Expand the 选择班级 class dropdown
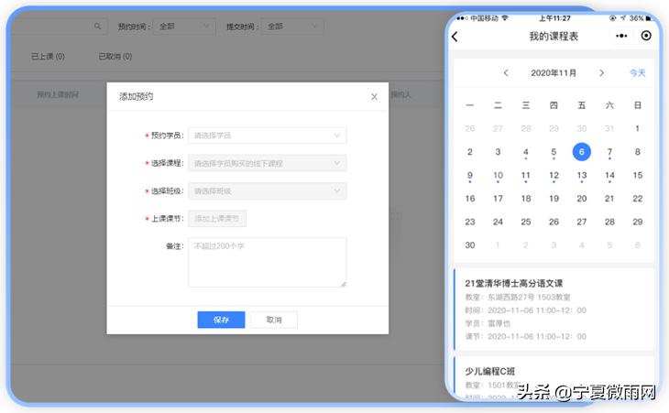Viewport: 669px width, 413px height. (x=267, y=191)
